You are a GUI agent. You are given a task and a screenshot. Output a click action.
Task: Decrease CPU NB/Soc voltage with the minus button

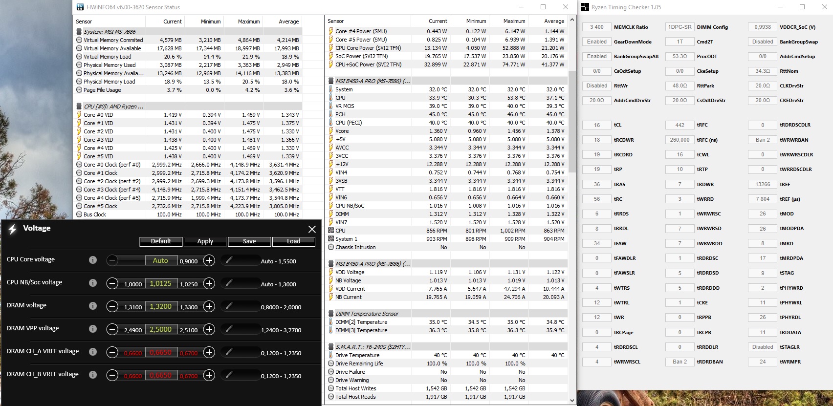pyautogui.click(x=112, y=283)
